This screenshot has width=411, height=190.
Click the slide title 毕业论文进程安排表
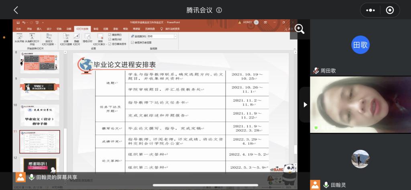pos(124,65)
